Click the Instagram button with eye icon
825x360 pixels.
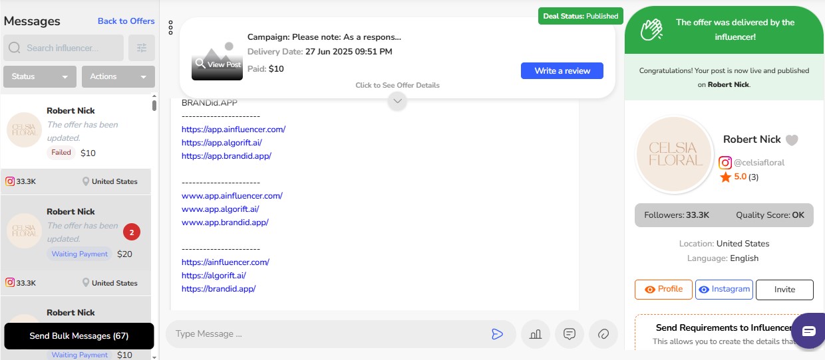click(724, 290)
